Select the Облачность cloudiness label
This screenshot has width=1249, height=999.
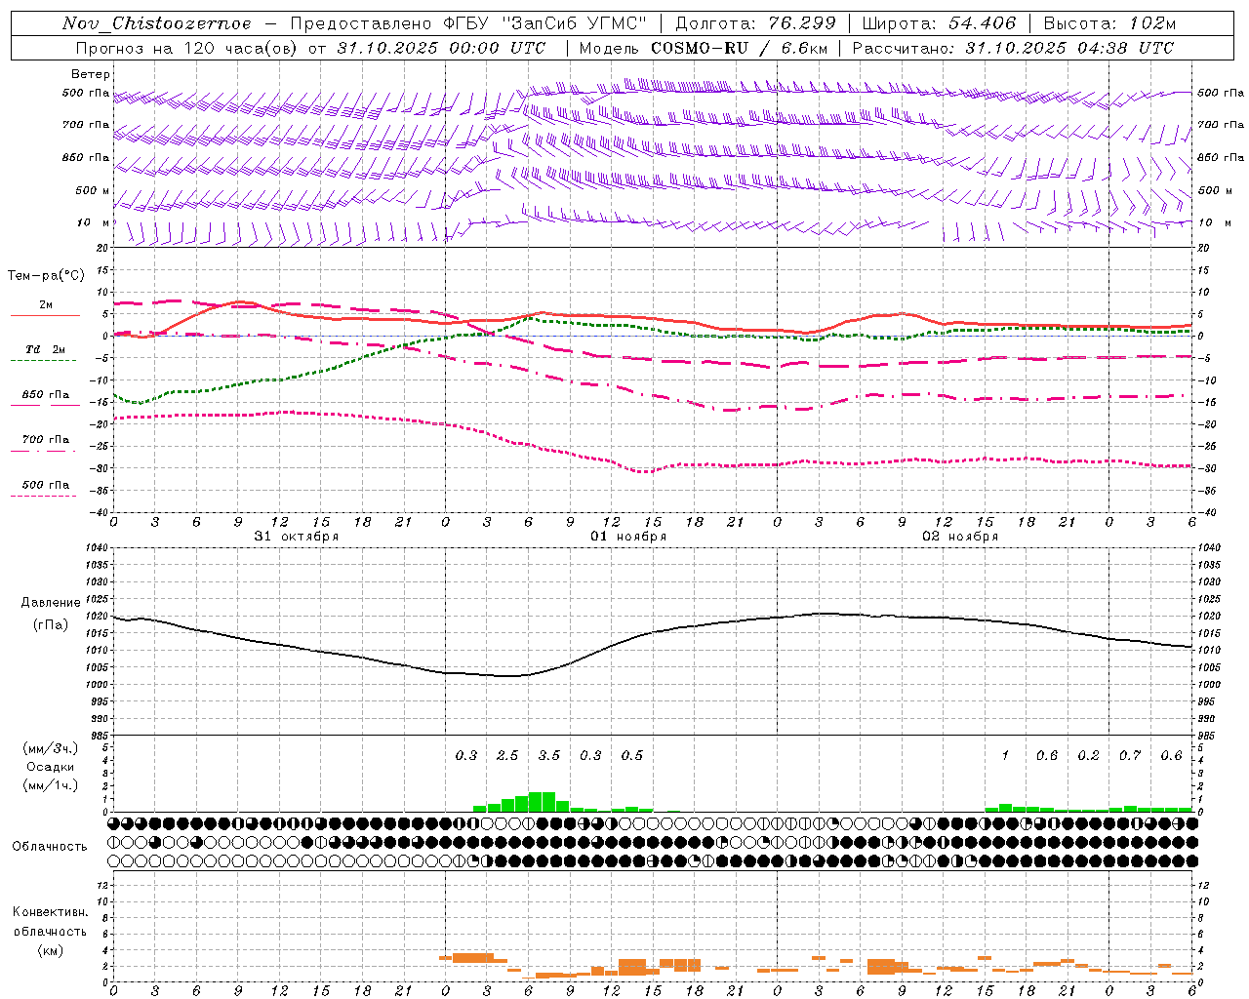coord(50,847)
